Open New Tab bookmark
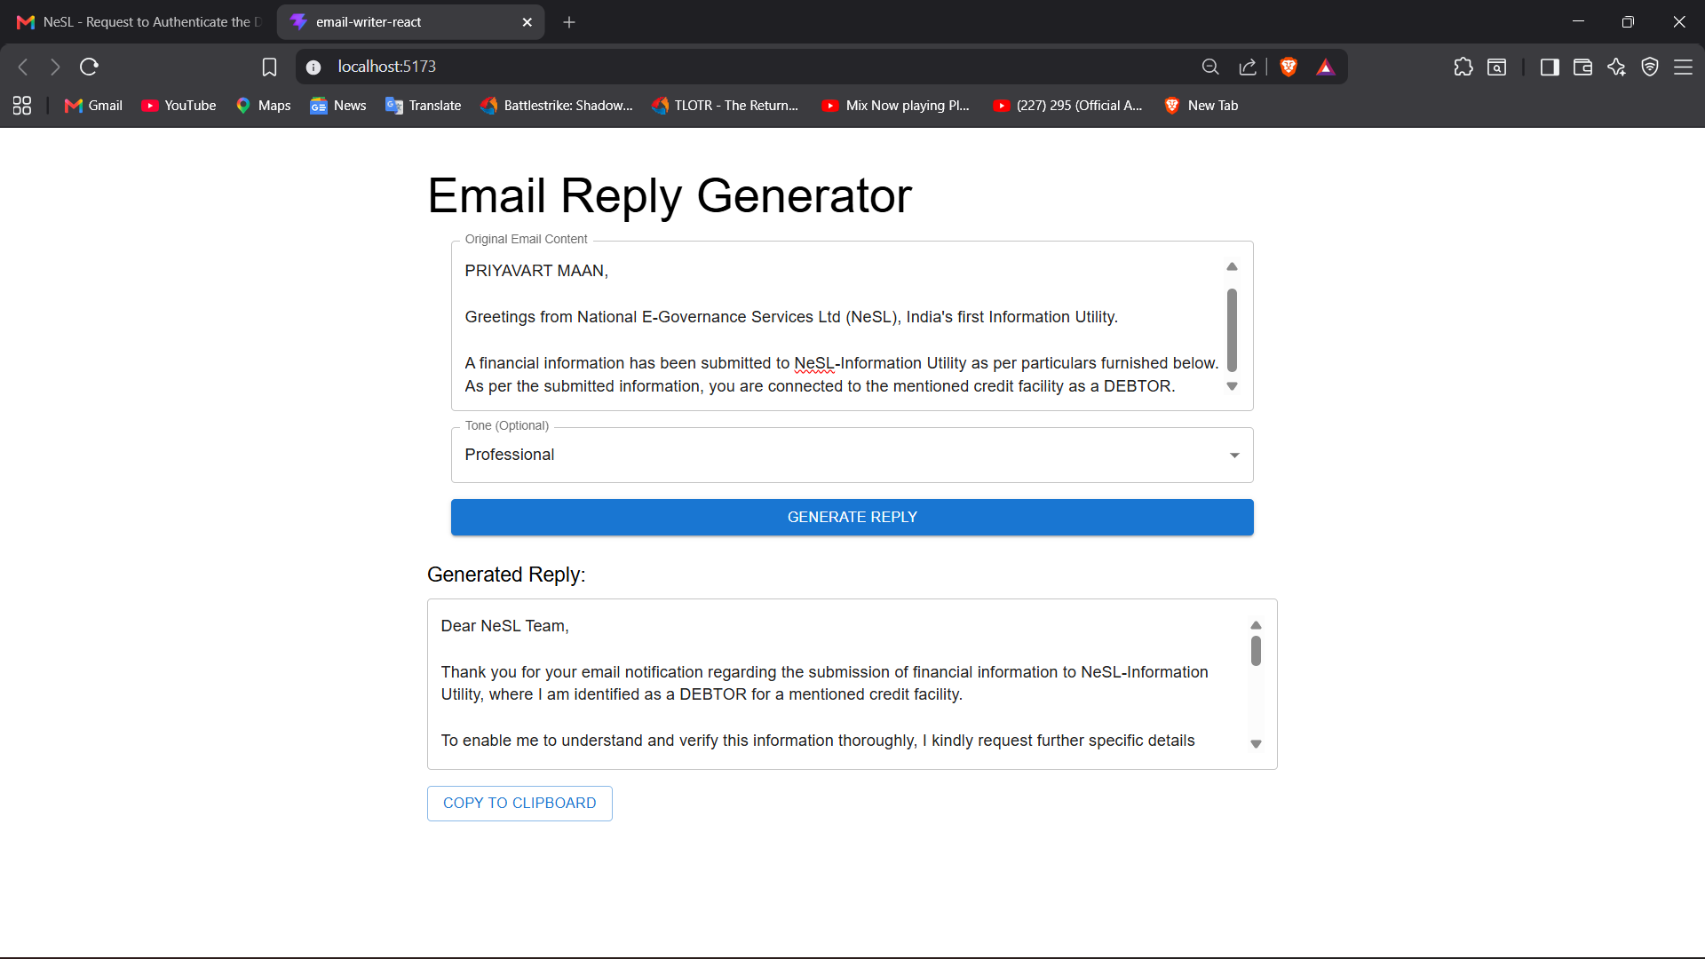The height and width of the screenshot is (959, 1705). pyautogui.click(x=1201, y=106)
